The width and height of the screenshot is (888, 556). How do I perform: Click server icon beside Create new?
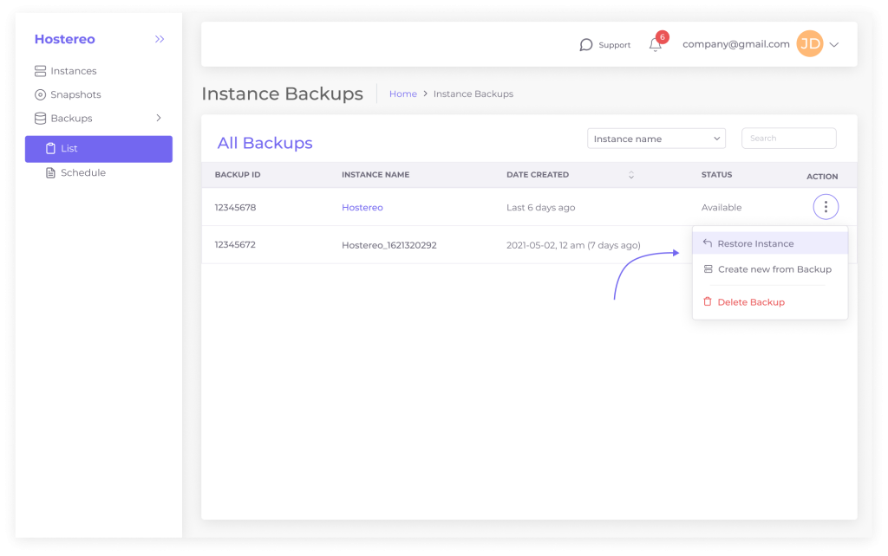[708, 269]
